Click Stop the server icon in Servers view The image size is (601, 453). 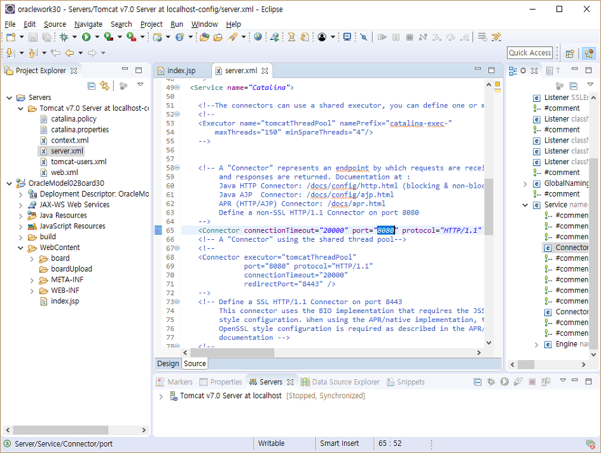[532, 382]
